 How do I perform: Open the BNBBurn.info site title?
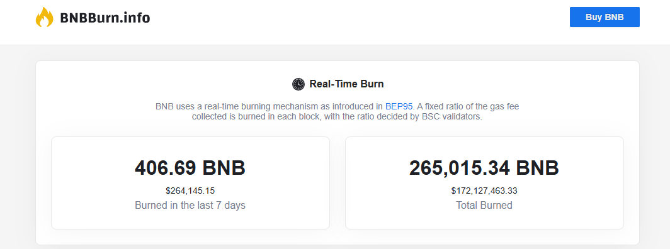click(105, 18)
